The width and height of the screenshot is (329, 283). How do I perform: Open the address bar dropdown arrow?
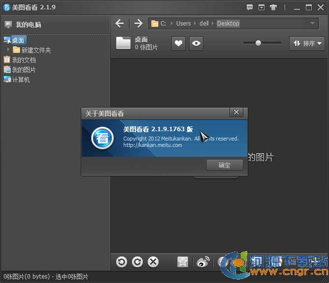tap(312, 23)
